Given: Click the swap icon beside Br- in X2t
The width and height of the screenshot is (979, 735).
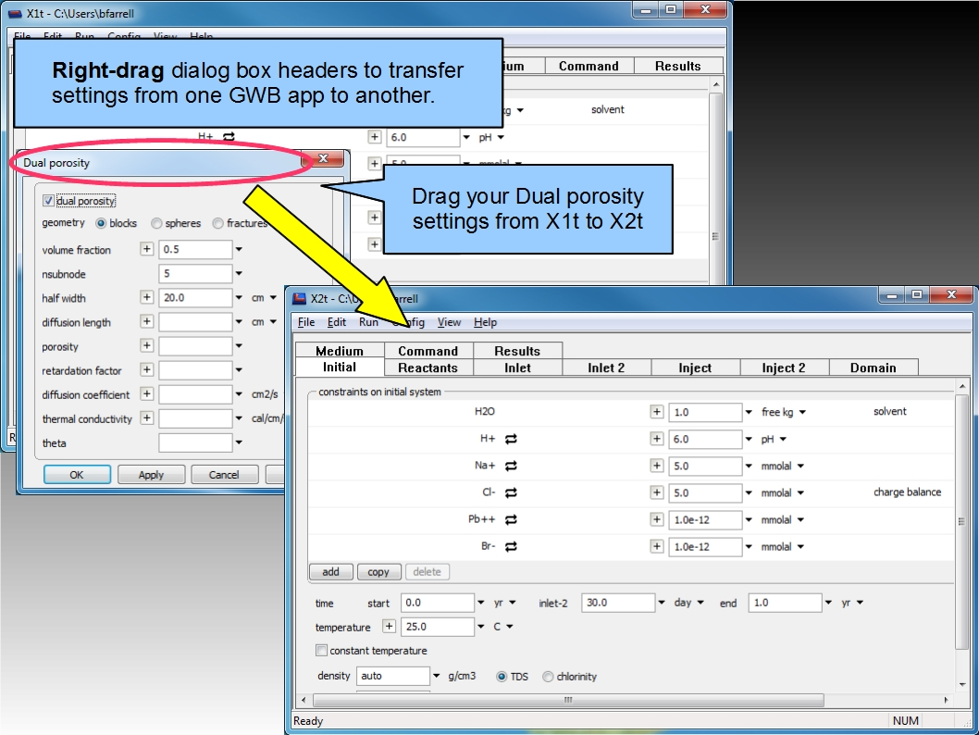Looking at the screenshot, I should (x=511, y=546).
